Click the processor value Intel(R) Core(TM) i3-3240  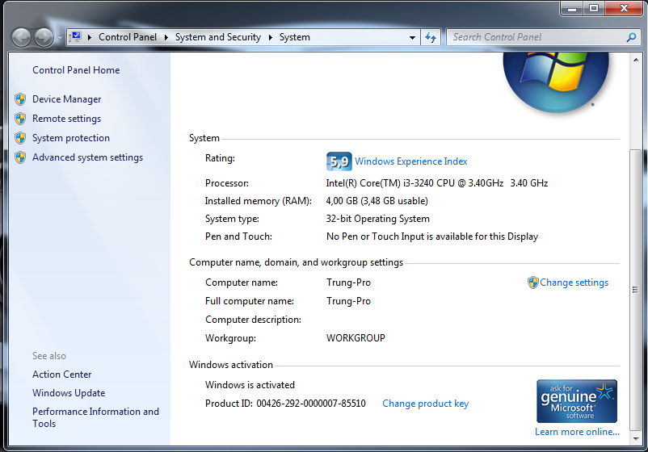click(437, 183)
